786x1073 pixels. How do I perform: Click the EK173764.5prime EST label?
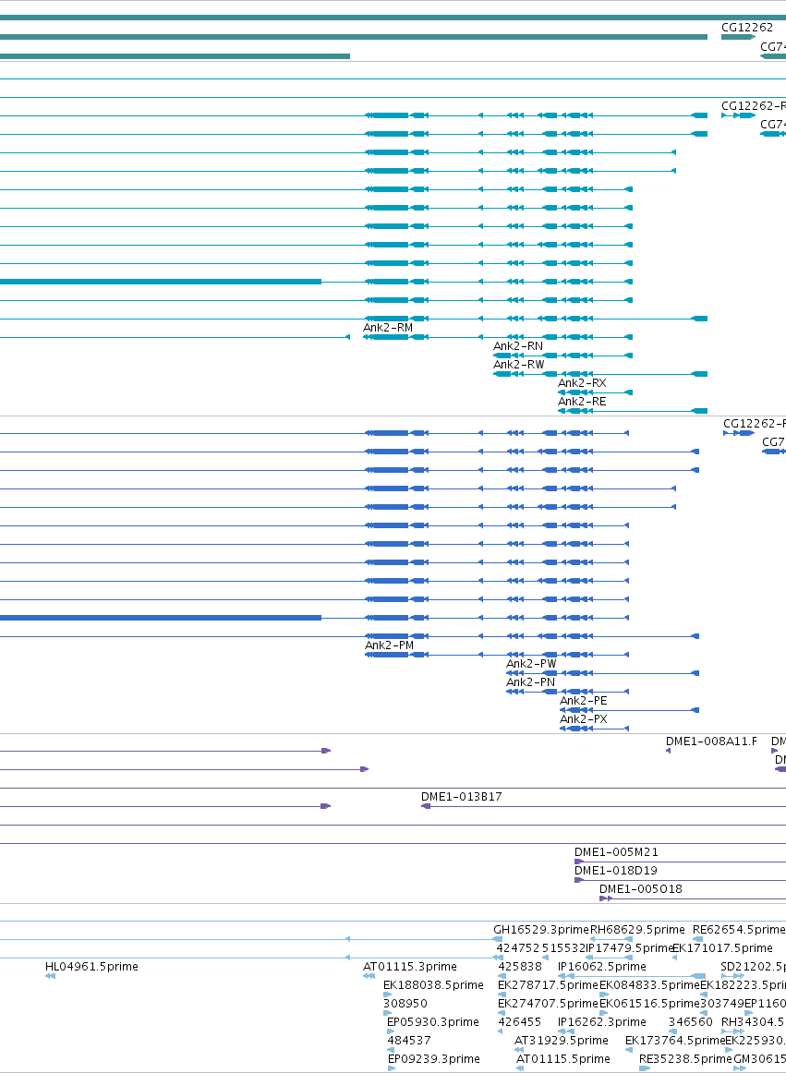pos(675,1041)
